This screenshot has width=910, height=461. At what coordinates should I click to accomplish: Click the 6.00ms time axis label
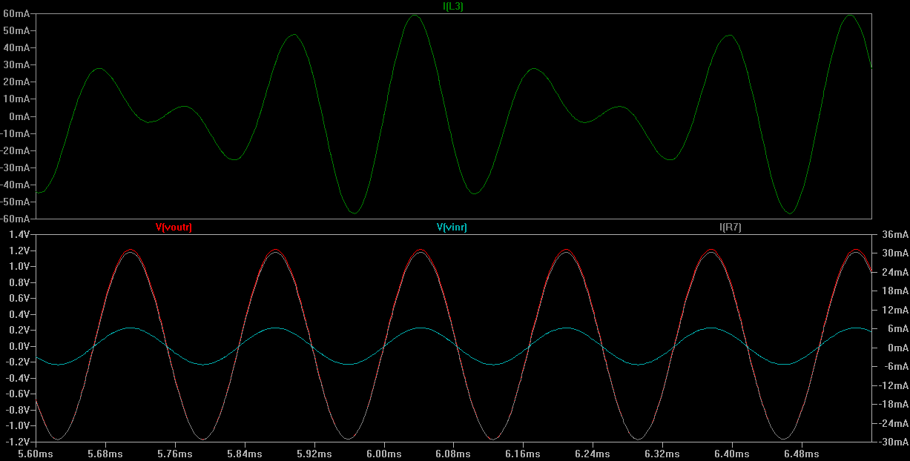[383, 453]
